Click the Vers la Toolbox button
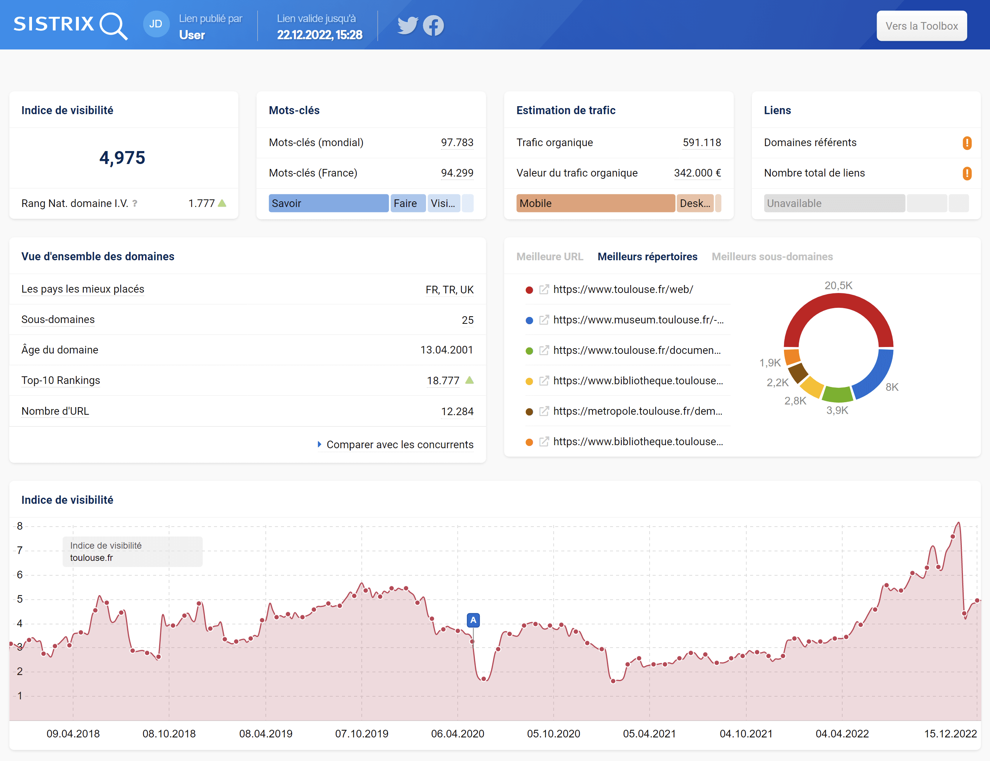This screenshot has height=761, width=990. click(921, 26)
